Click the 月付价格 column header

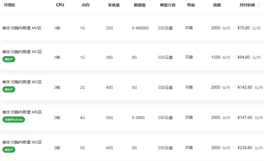coord(247,5)
